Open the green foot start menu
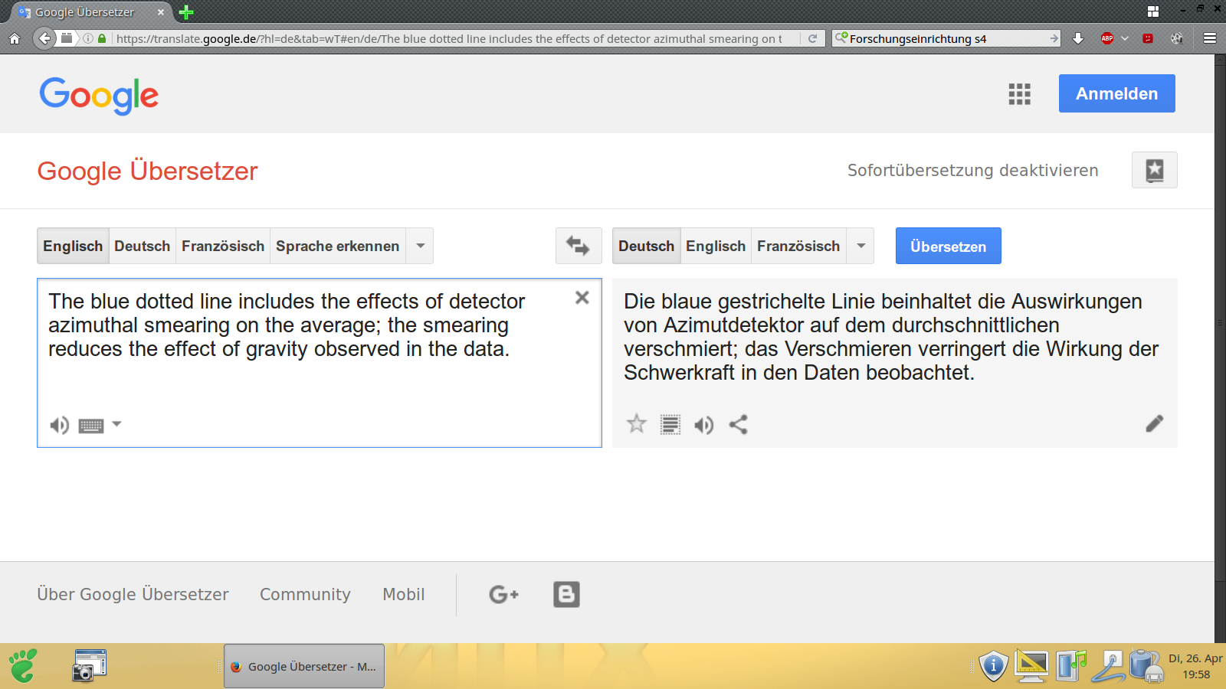Viewport: 1226px width, 689px height. (x=23, y=665)
